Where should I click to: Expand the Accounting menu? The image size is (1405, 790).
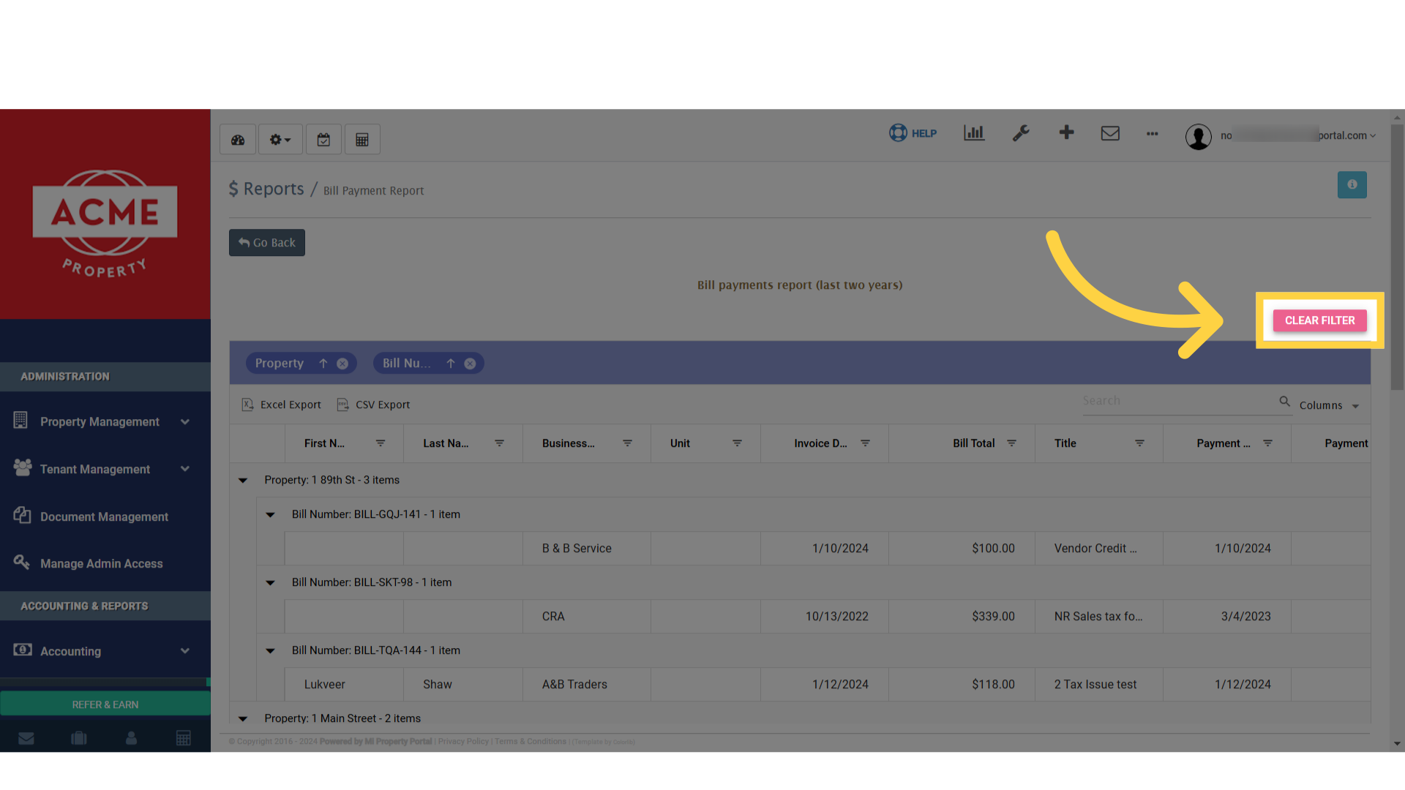coord(105,651)
